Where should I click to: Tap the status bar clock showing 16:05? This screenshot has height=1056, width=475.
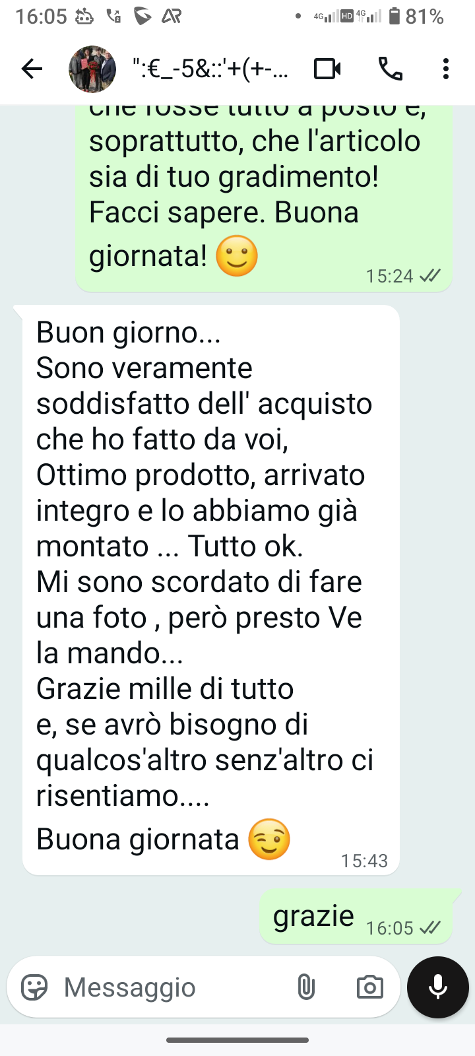(41, 16)
